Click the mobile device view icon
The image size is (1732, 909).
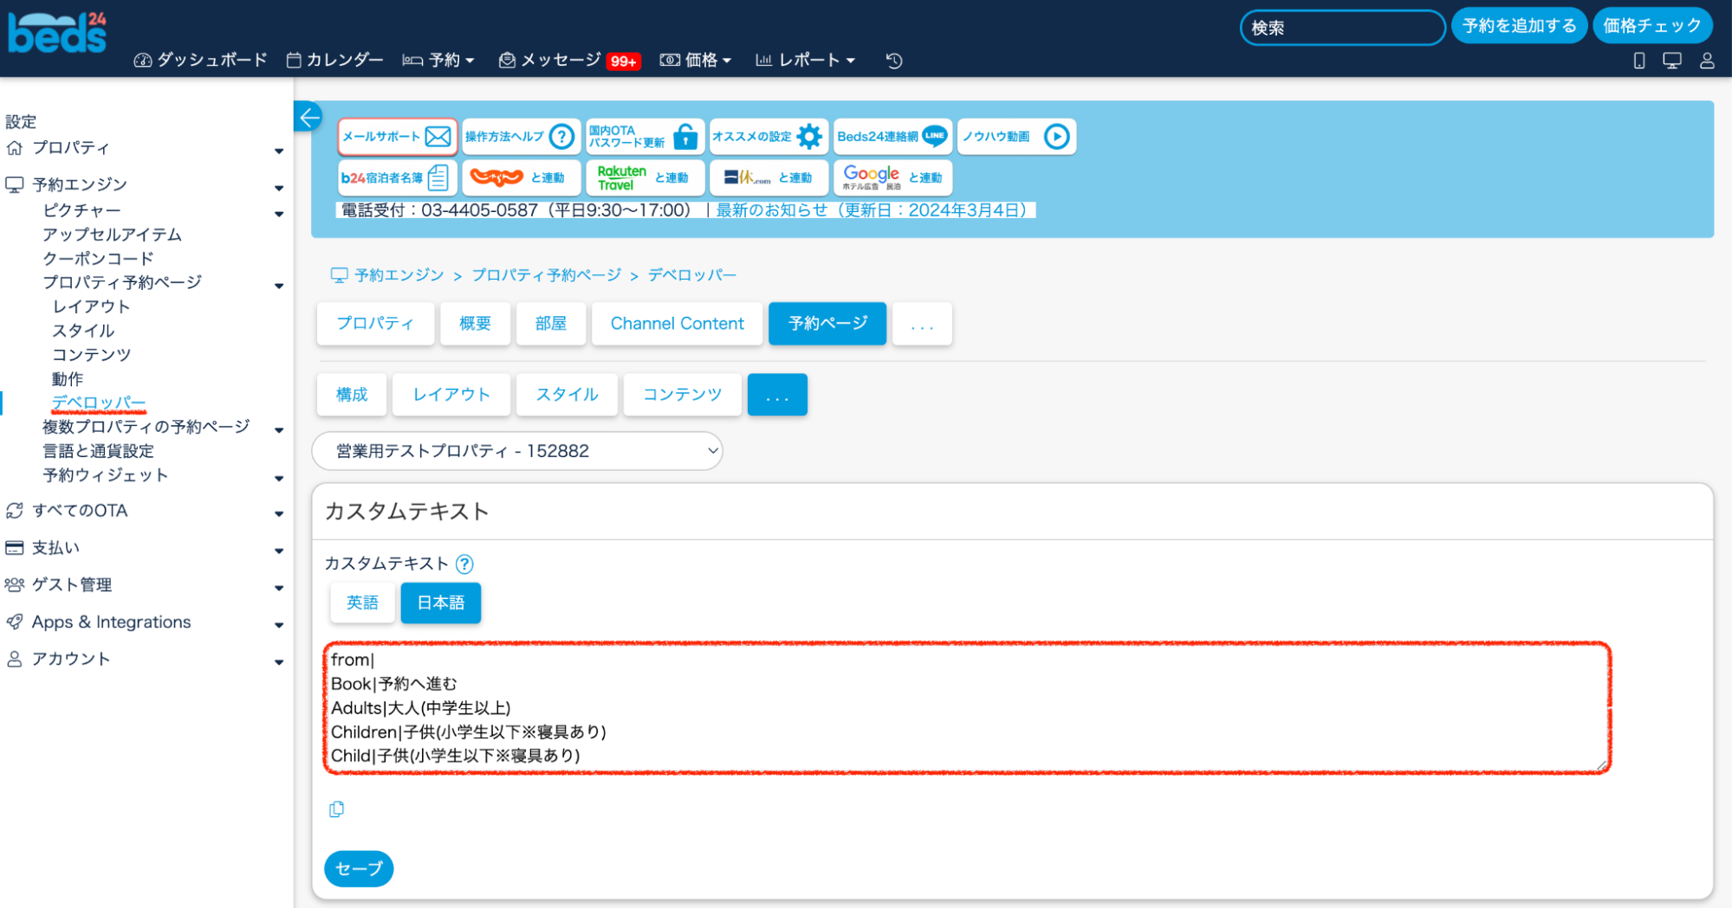click(1638, 61)
